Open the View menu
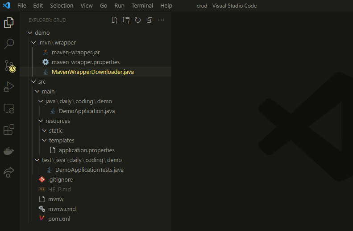Viewport: 353px width, 231px height. [x=87, y=6]
